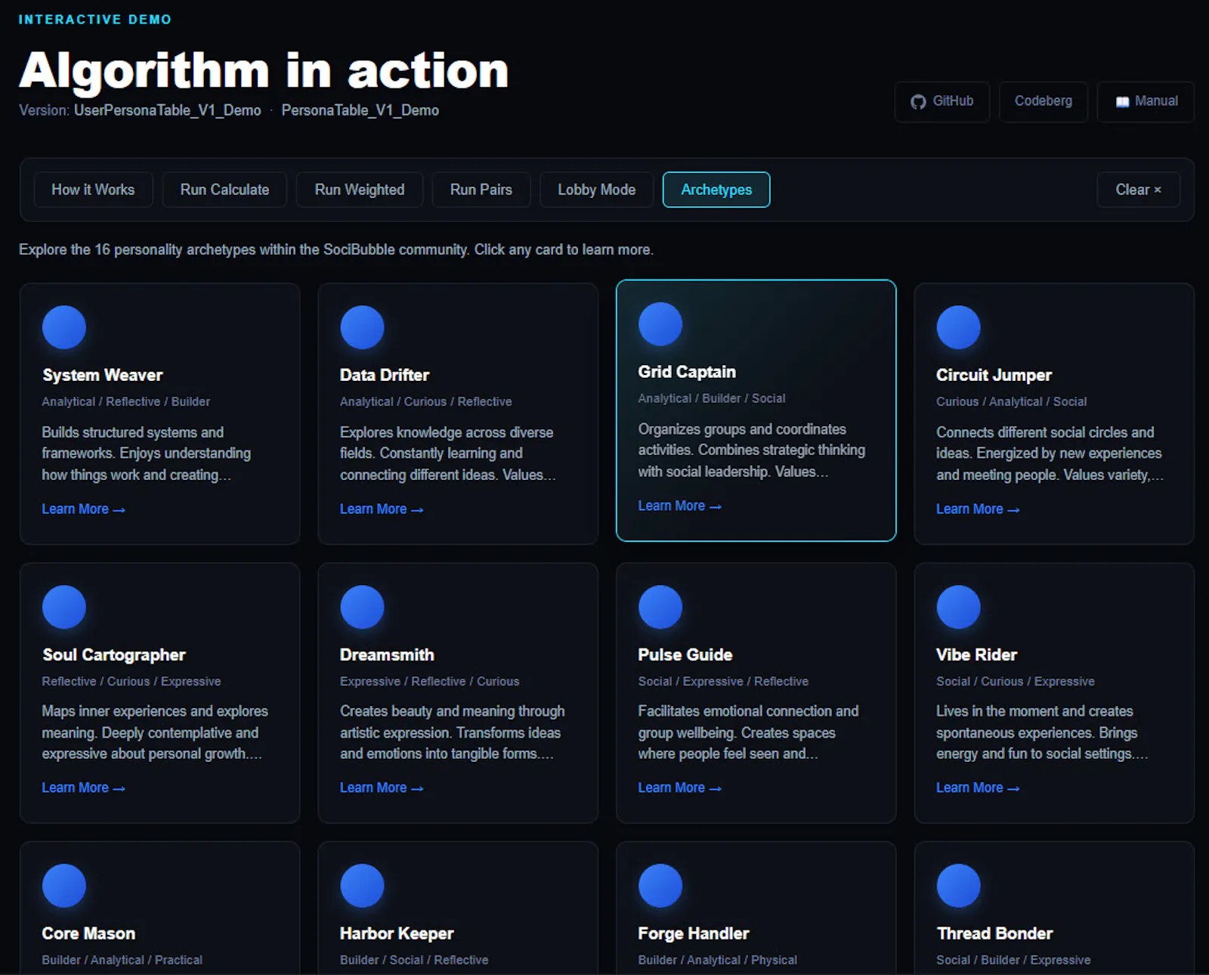
Task: Click the Soul Cartographer avatar circle
Action: 64,607
